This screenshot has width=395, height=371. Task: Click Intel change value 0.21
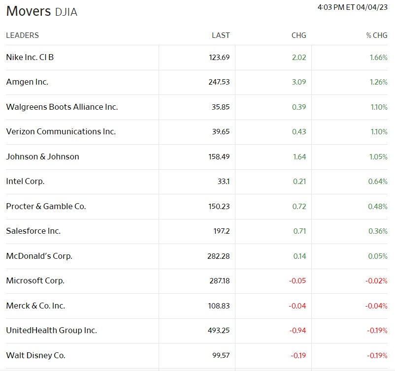tap(299, 182)
